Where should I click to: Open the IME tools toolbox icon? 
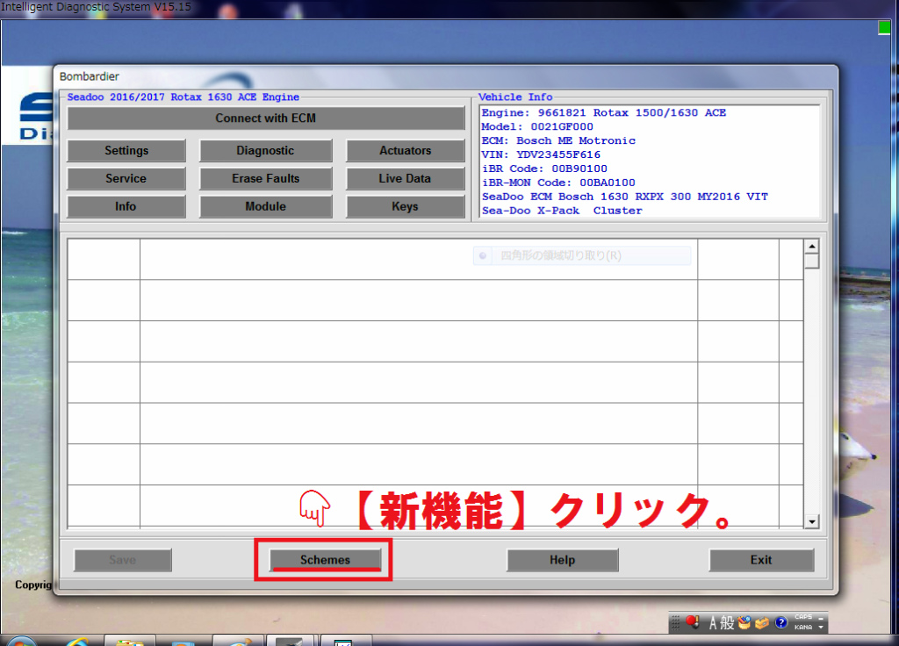pos(762,623)
